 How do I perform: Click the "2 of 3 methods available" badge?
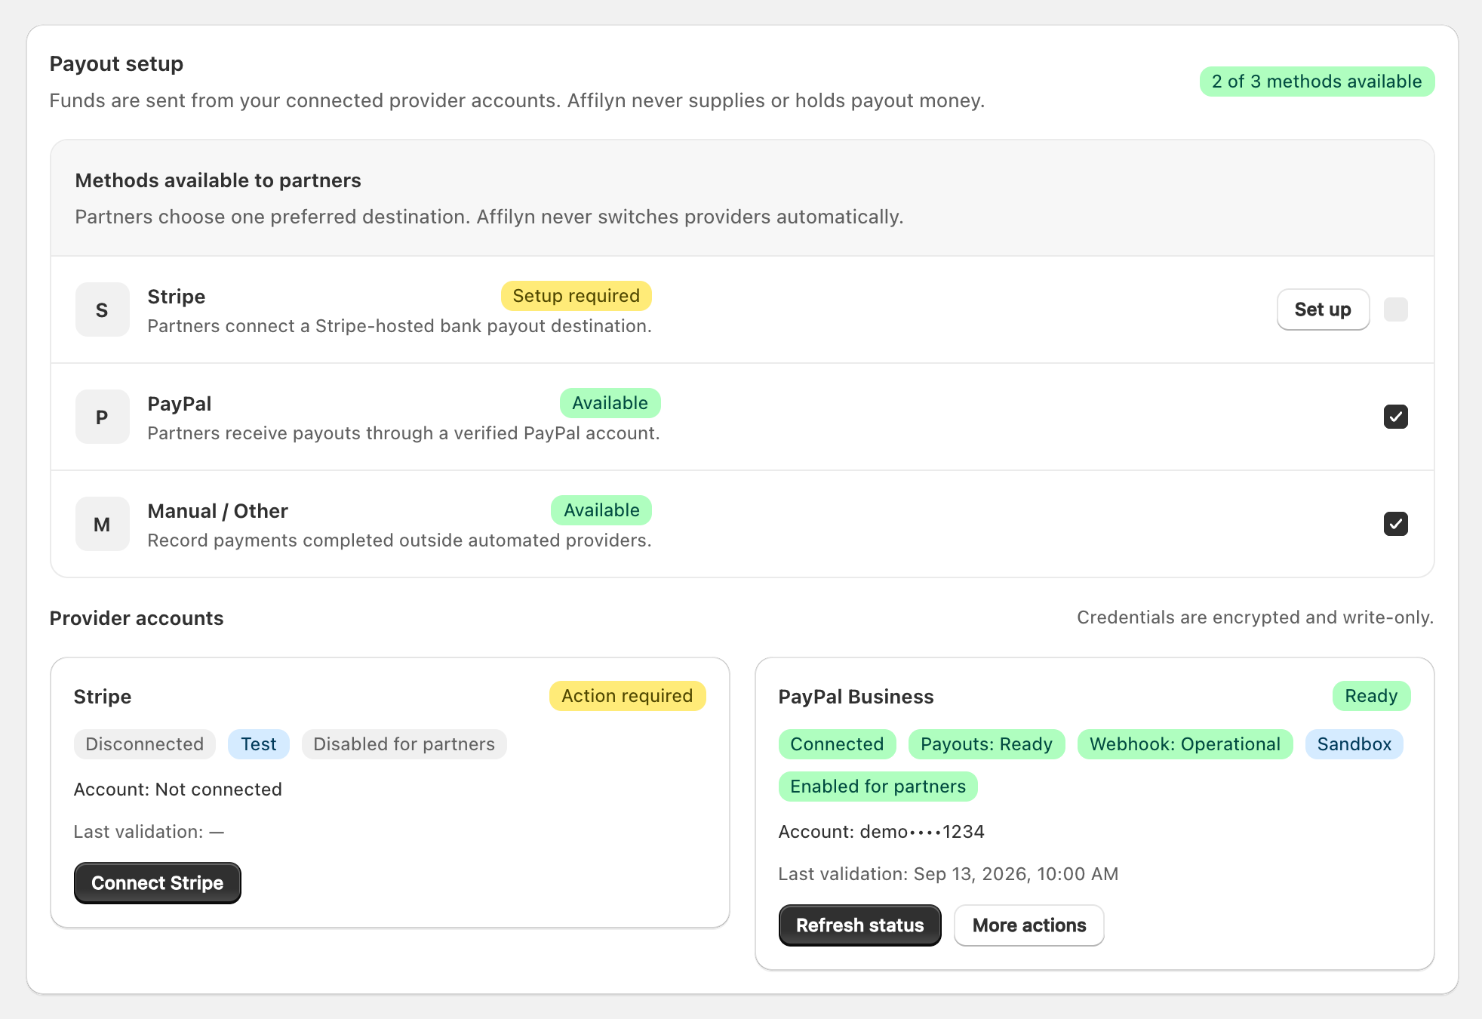pyautogui.click(x=1317, y=82)
